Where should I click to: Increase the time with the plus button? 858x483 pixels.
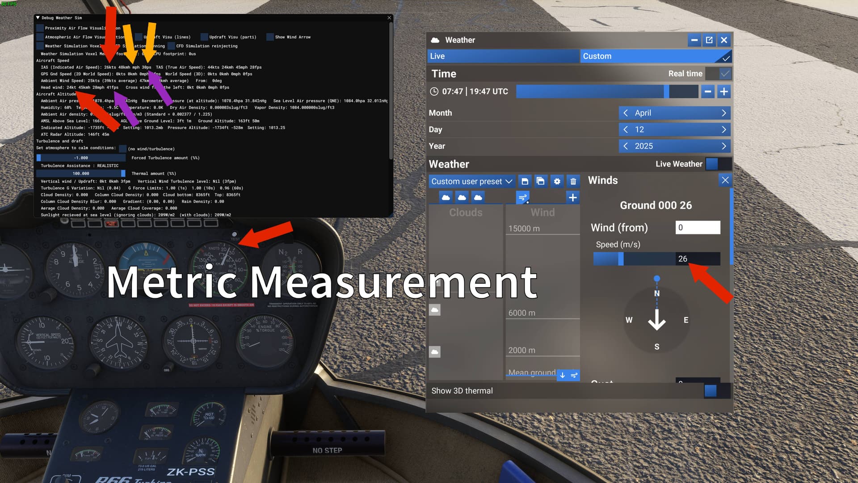pyautogui.click(x=724, y=92)
